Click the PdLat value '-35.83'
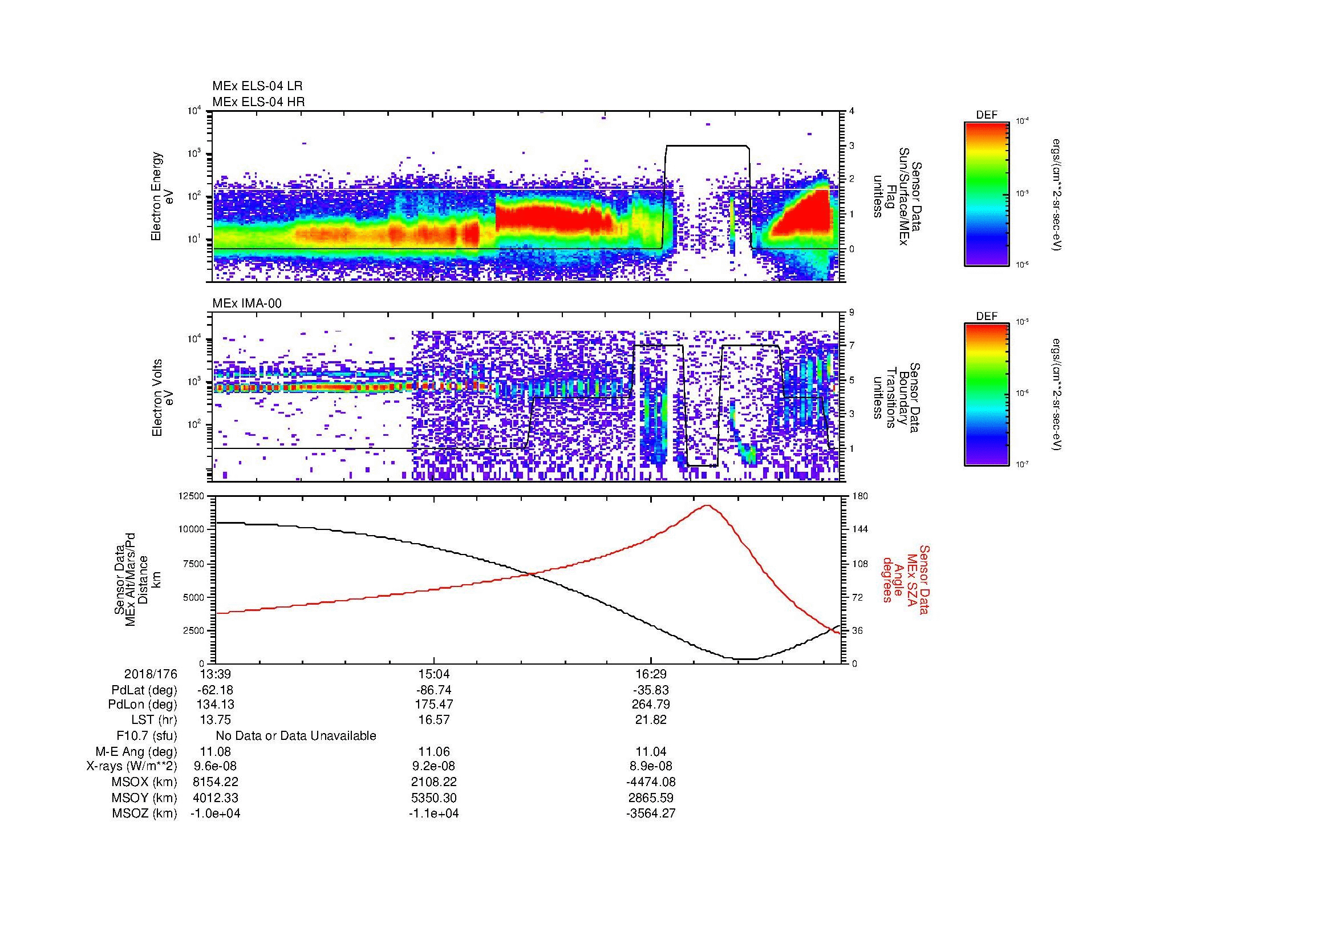This screenshot has width=1334, height=943. click(x=651, y=690)
